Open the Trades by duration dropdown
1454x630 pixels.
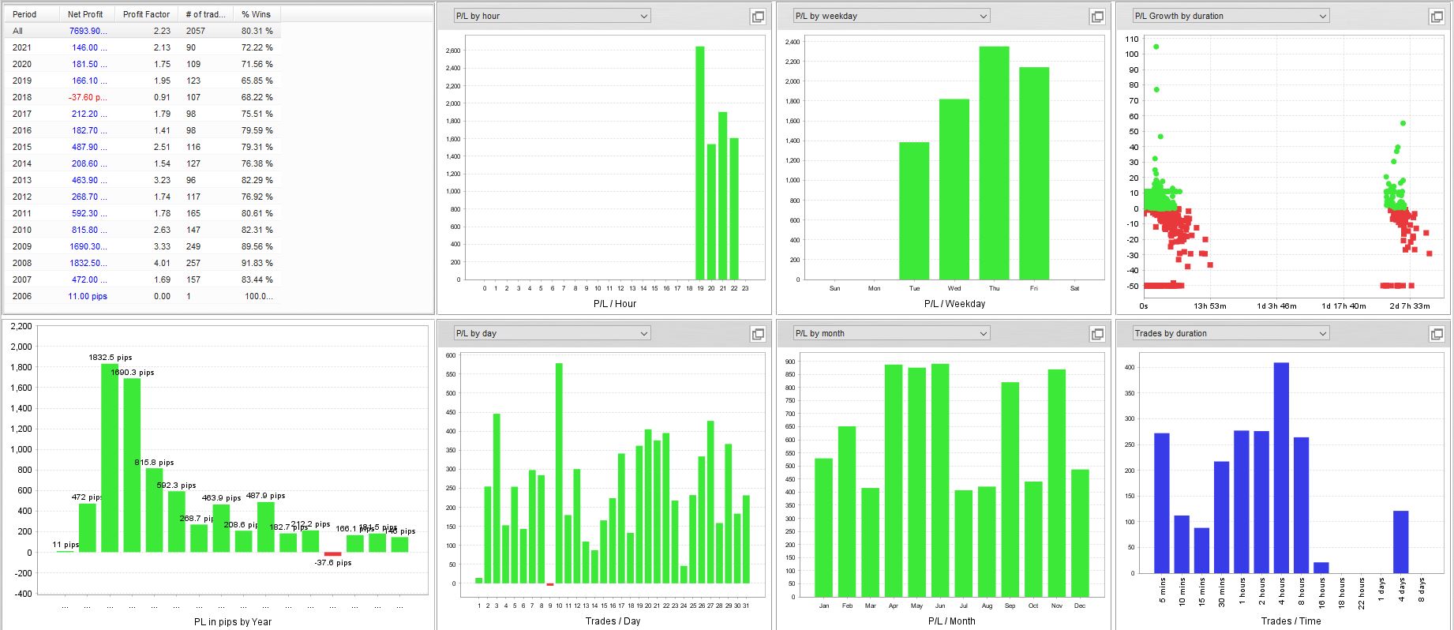tap(1231, 333)
